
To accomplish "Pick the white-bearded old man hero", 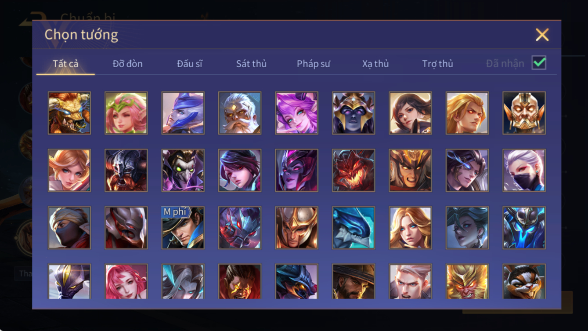I will pos(240,113).
